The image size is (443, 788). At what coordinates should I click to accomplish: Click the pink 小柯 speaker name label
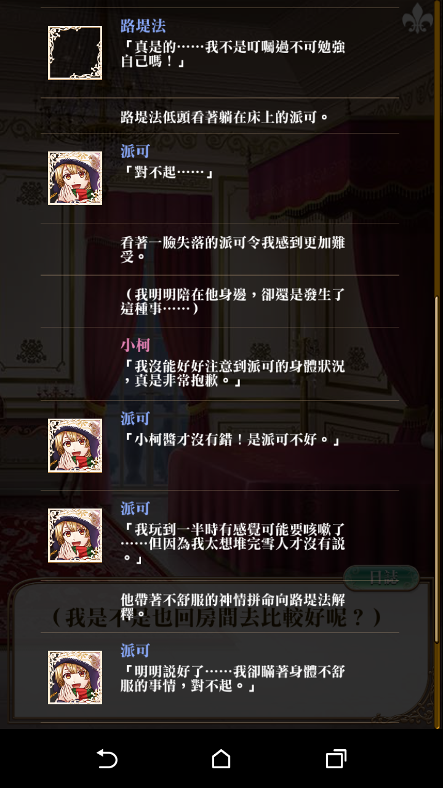tap(135, 345)
